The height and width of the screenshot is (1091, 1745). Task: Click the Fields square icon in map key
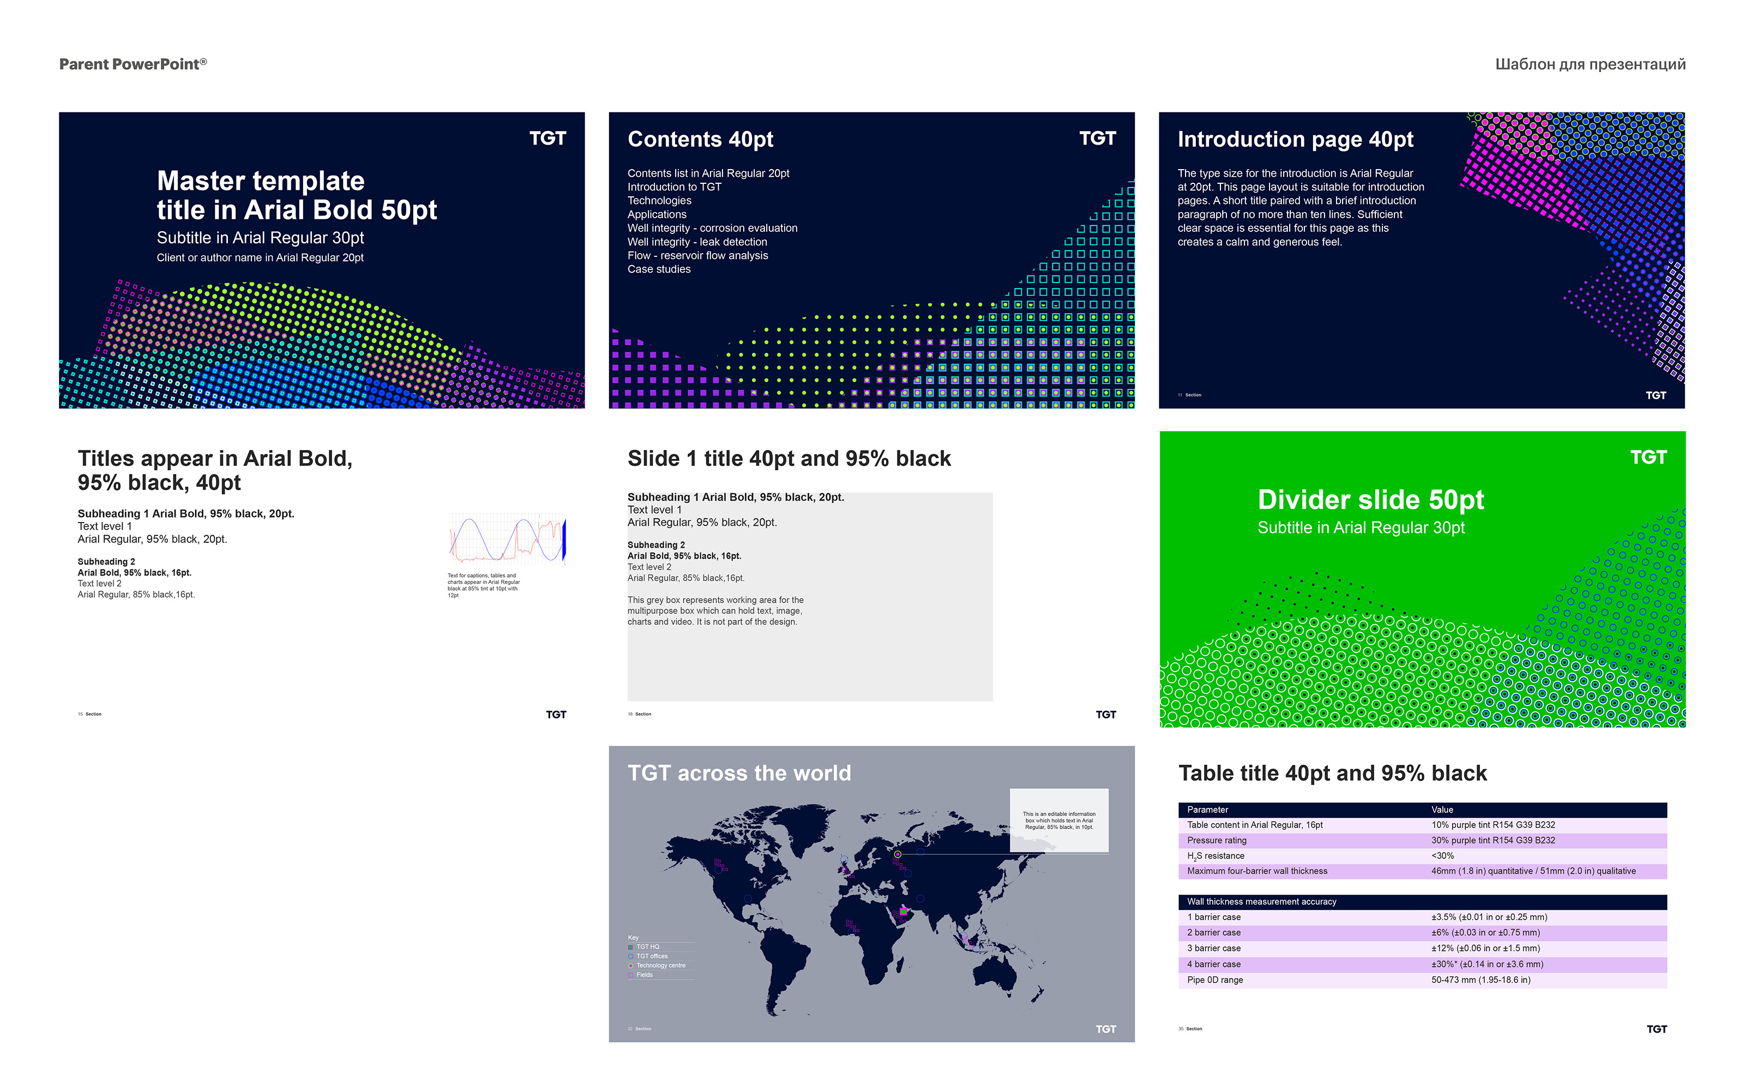pos(631,975)
